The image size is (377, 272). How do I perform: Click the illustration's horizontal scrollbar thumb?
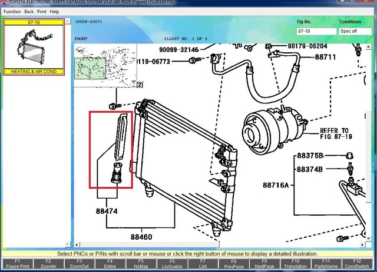tap(150, 245)
